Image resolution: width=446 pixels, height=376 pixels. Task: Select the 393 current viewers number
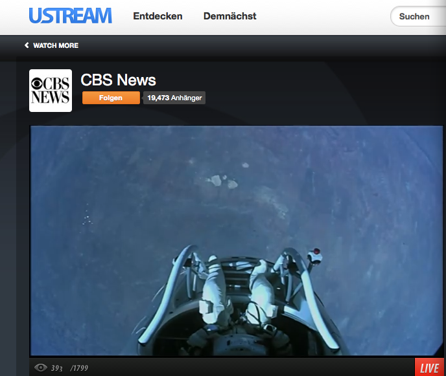pyautogui.click(x=56, y=368)
